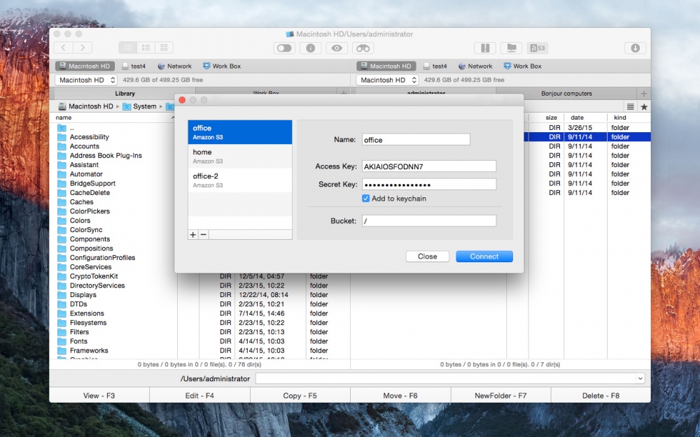700x437 pixels.
Task: Click the Quick Look eye icon
Action: 337,48
